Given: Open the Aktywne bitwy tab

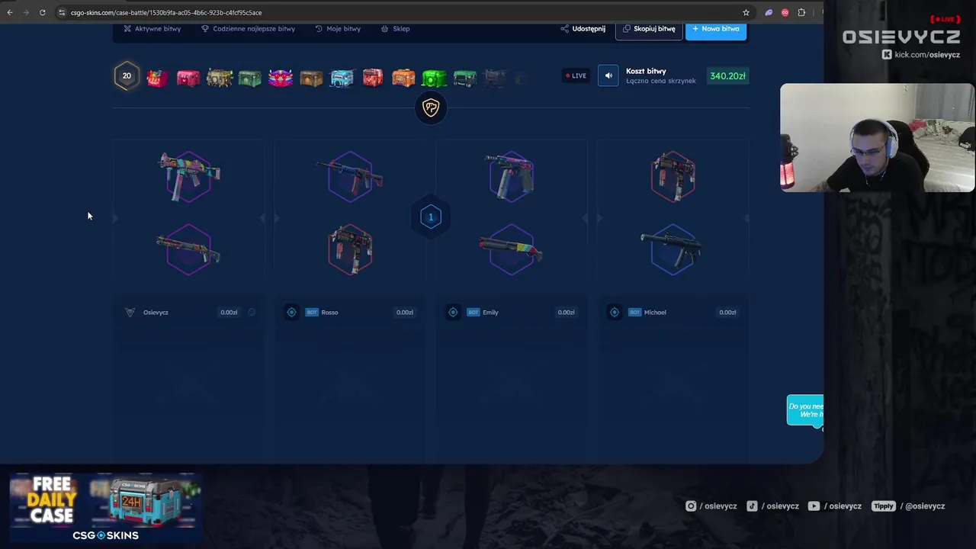Looking at the screenshot, I should pyautogui.click(x=152, y=28).
